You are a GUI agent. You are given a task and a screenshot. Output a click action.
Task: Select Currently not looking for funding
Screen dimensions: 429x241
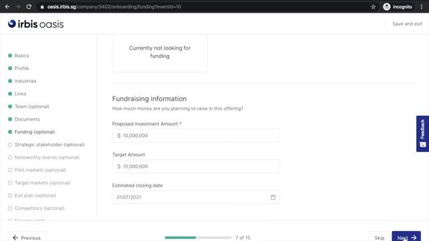point(160,54)
